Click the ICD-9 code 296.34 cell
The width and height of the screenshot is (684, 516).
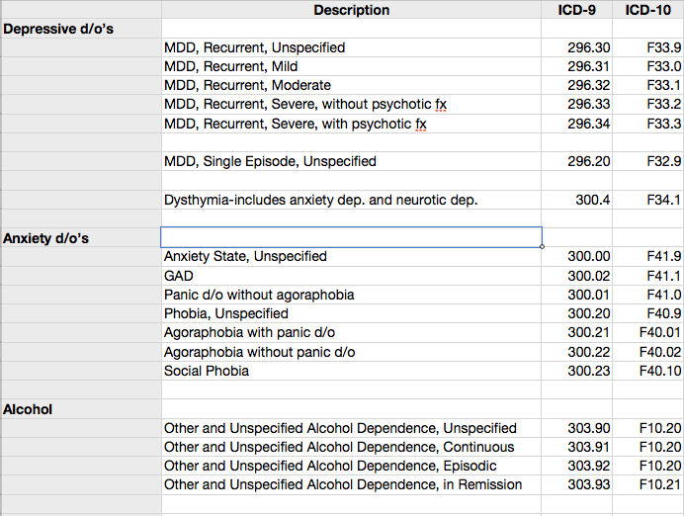589,124
